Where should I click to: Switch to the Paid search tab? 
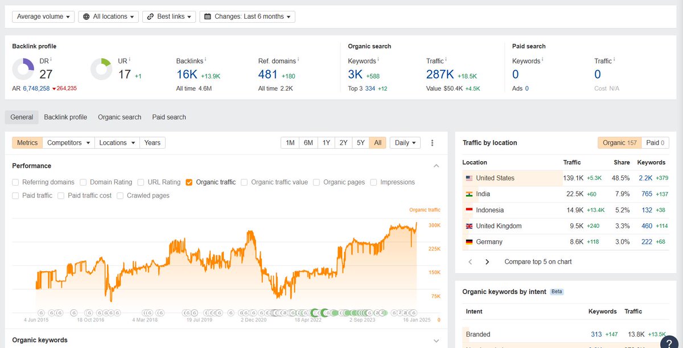[x=168, y=117]
